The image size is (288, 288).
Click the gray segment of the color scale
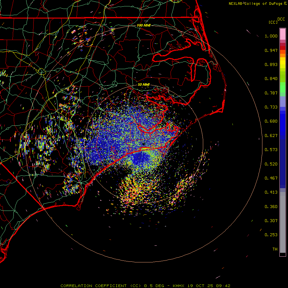click(283, 222)
